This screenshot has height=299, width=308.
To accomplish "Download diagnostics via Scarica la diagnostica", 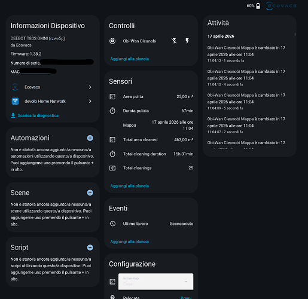I will [38, 115].
